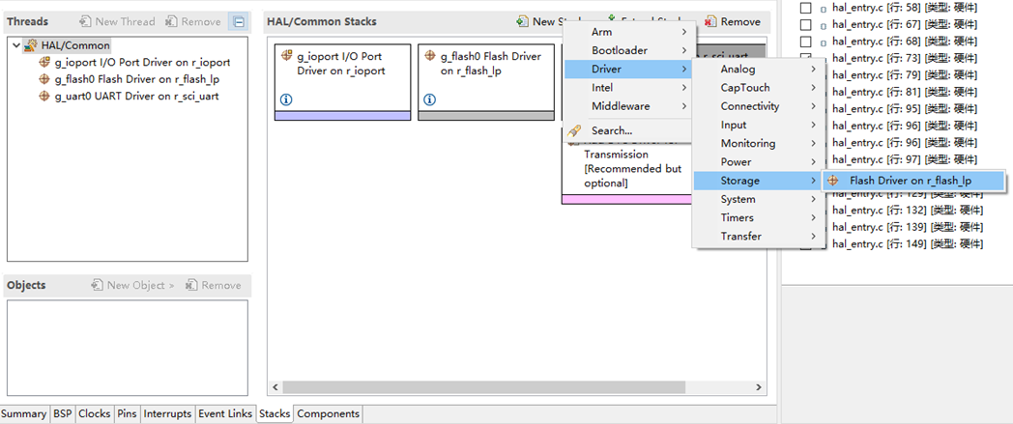This screenshot has width=1013, height=424.
Task: Open the Analog driver category
Action: (x=759, y=69)
